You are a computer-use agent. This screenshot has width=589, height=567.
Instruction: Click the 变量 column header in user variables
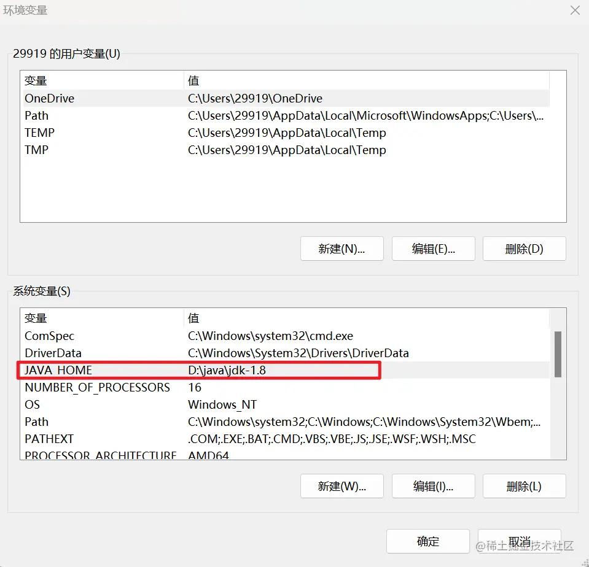[x=103, y=80]
